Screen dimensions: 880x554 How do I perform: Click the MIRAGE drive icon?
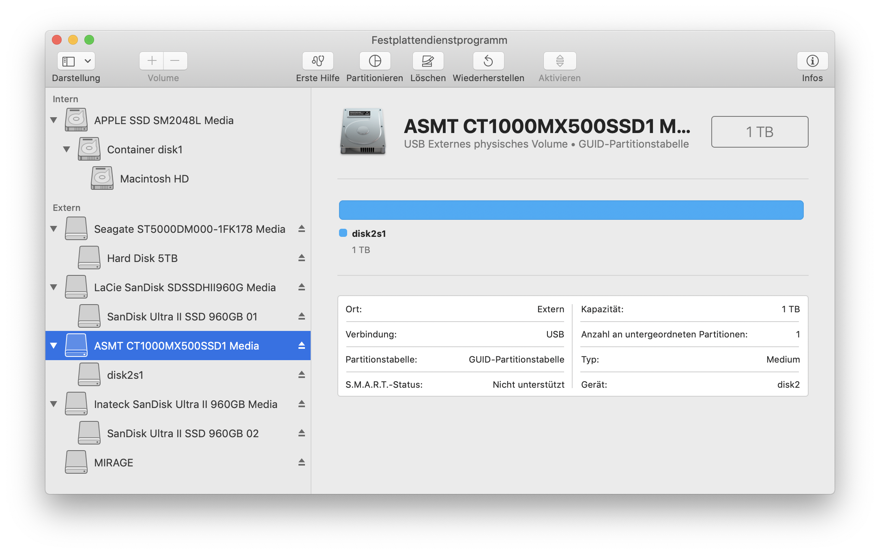(x=76, y=462)
